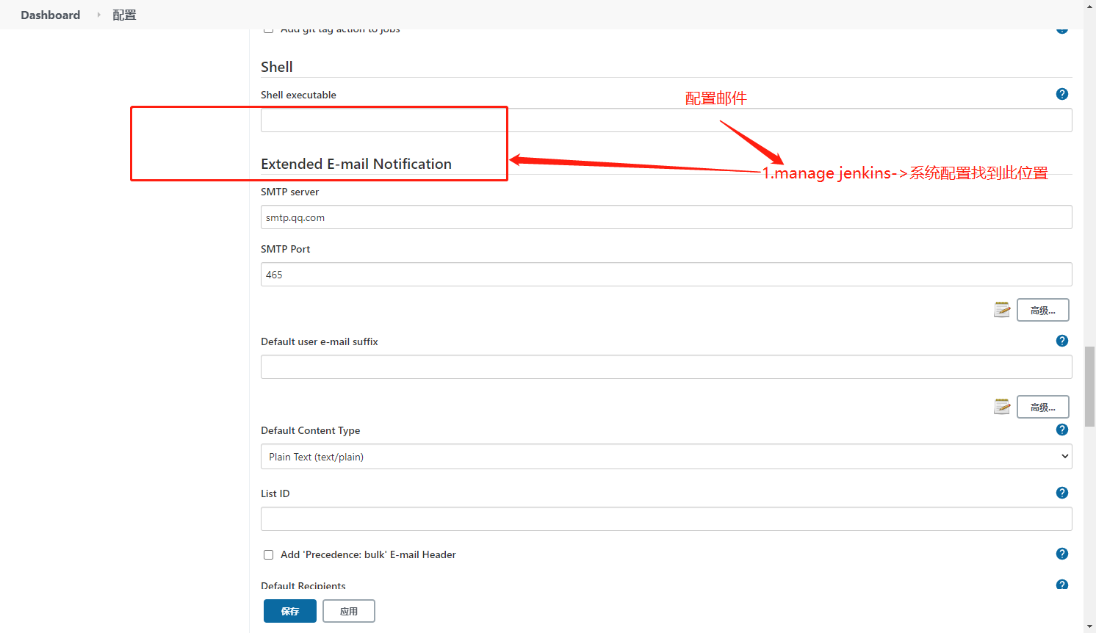Image resolution: width=1096 pixels, height=633 pixels.
Task: Save configuration with 保存 button
Action: [x=290, y=611]
